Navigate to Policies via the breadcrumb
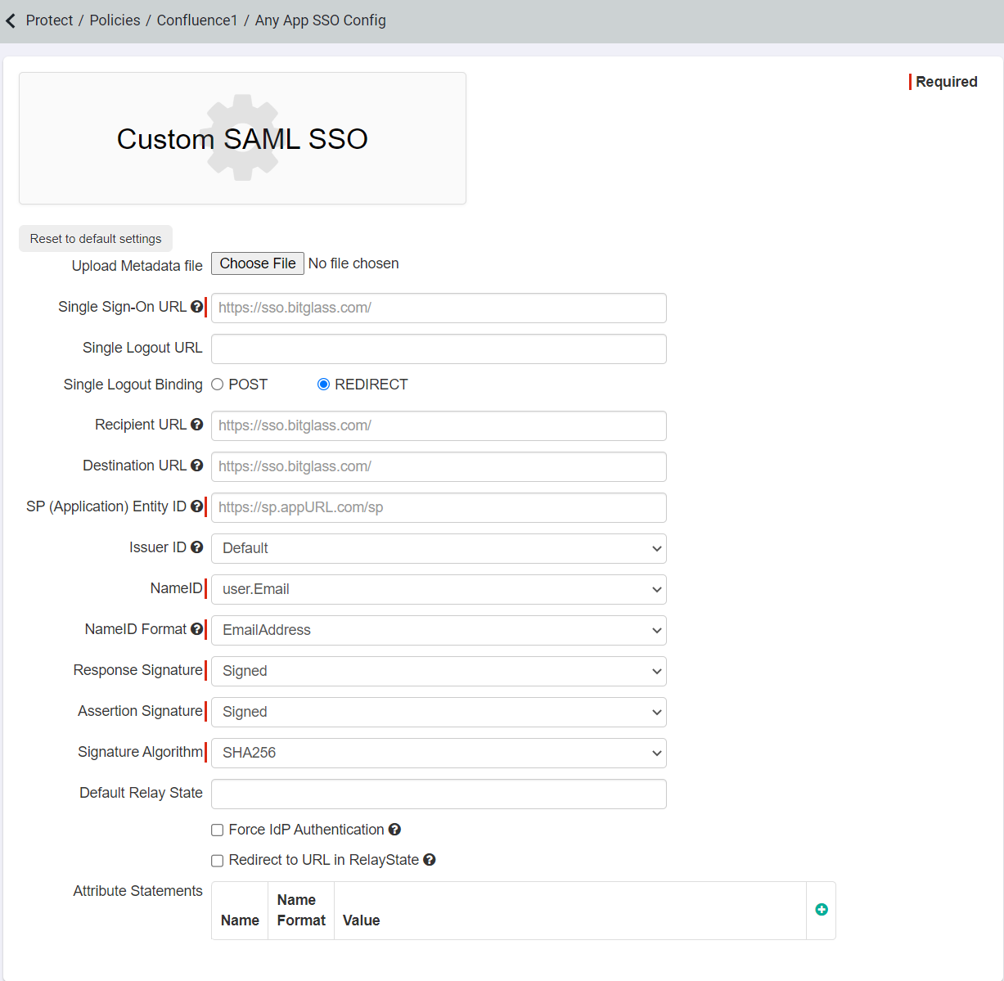The image size is (1004, 981). click(x=114, y=20)
